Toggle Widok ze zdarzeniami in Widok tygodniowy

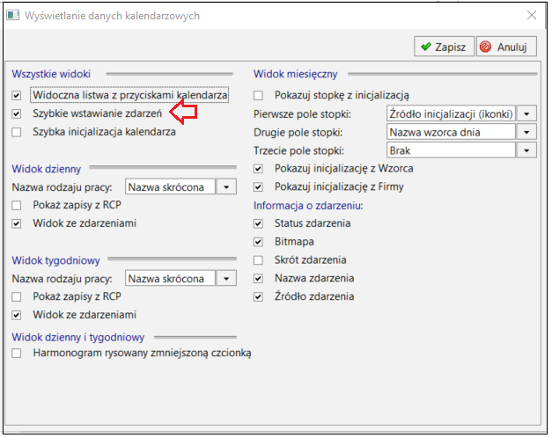coord(16,315)
